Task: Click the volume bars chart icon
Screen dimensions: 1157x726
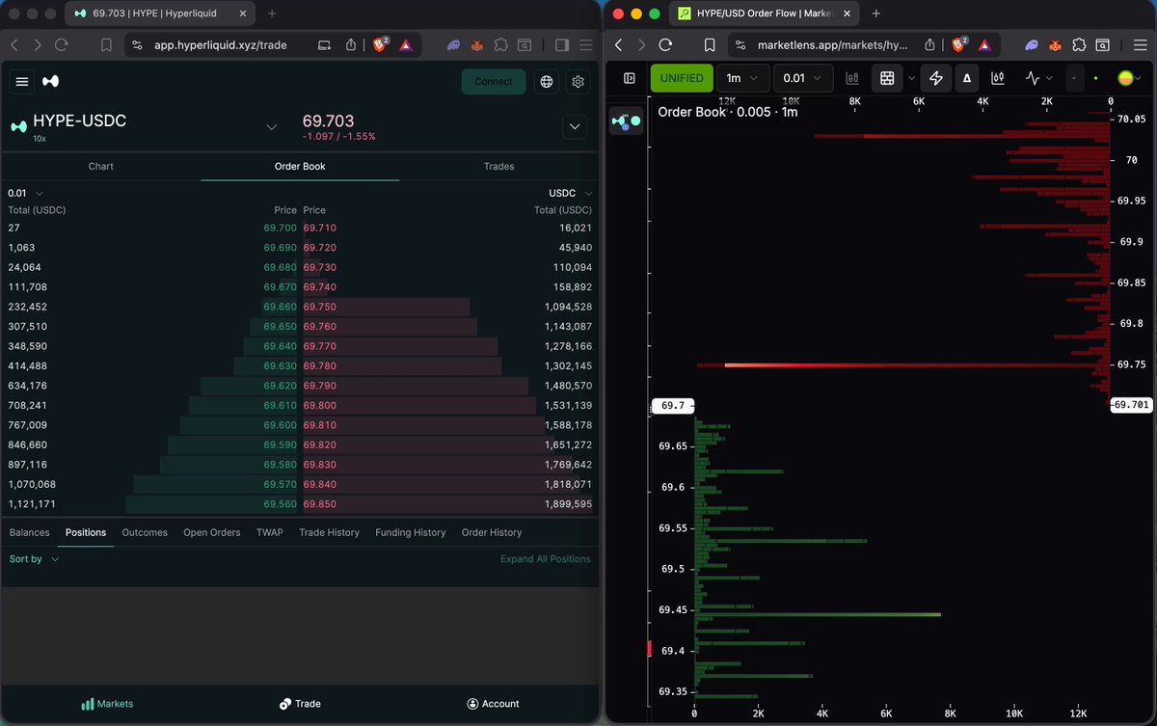Action: (x=852, y=78)
